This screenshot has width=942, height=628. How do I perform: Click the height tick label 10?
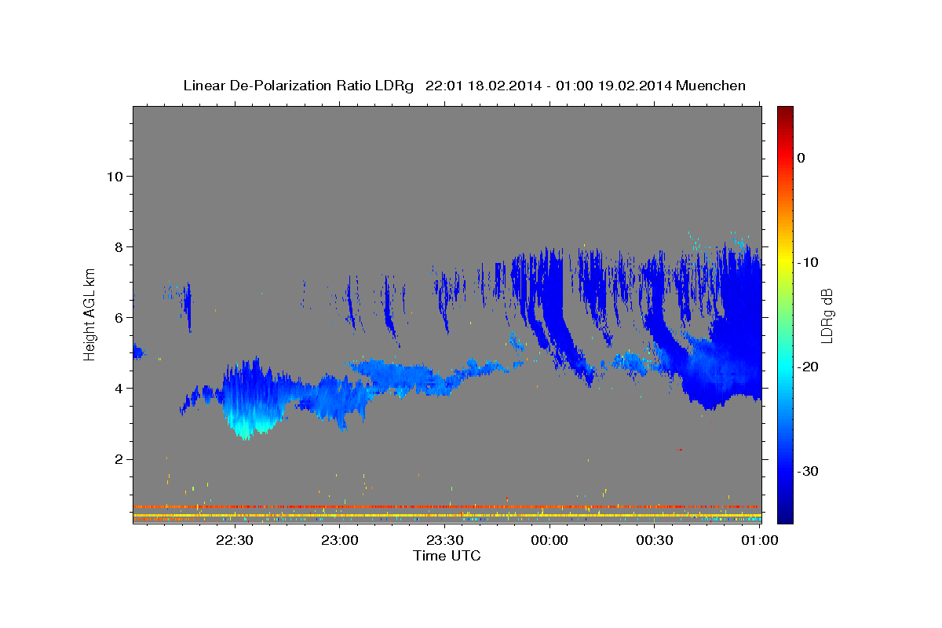114,177
